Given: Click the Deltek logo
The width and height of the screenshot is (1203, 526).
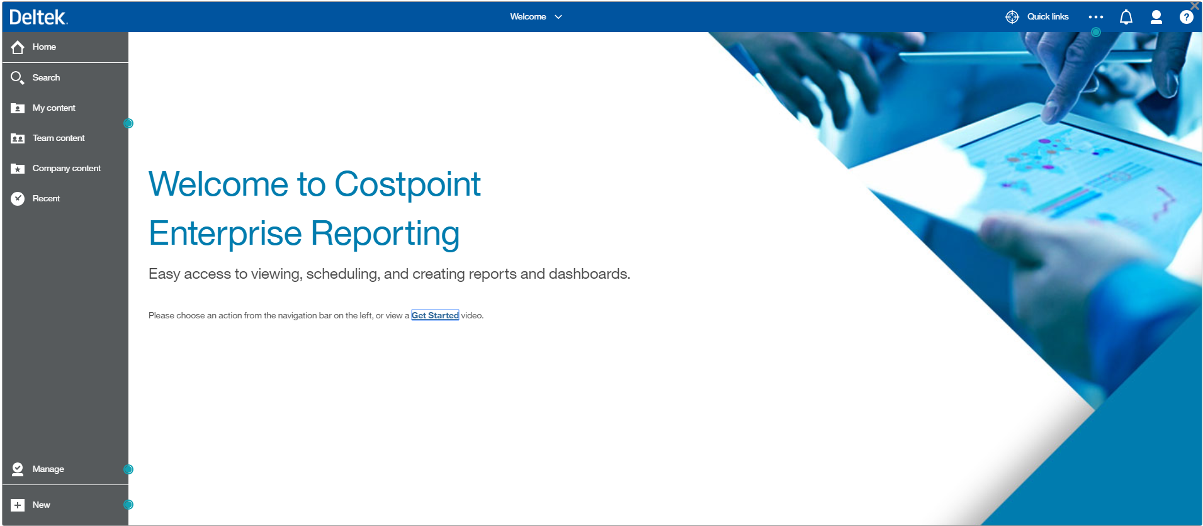Looking at the screenshot, I should [x=38, y=17].
